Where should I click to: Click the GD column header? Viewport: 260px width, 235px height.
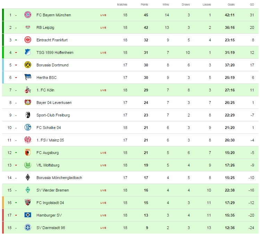(252, 5)
